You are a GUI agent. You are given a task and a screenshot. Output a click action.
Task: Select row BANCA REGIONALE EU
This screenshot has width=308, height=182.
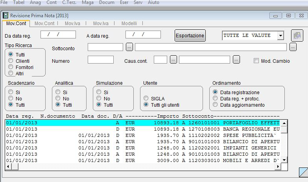(x=143, y=129)
